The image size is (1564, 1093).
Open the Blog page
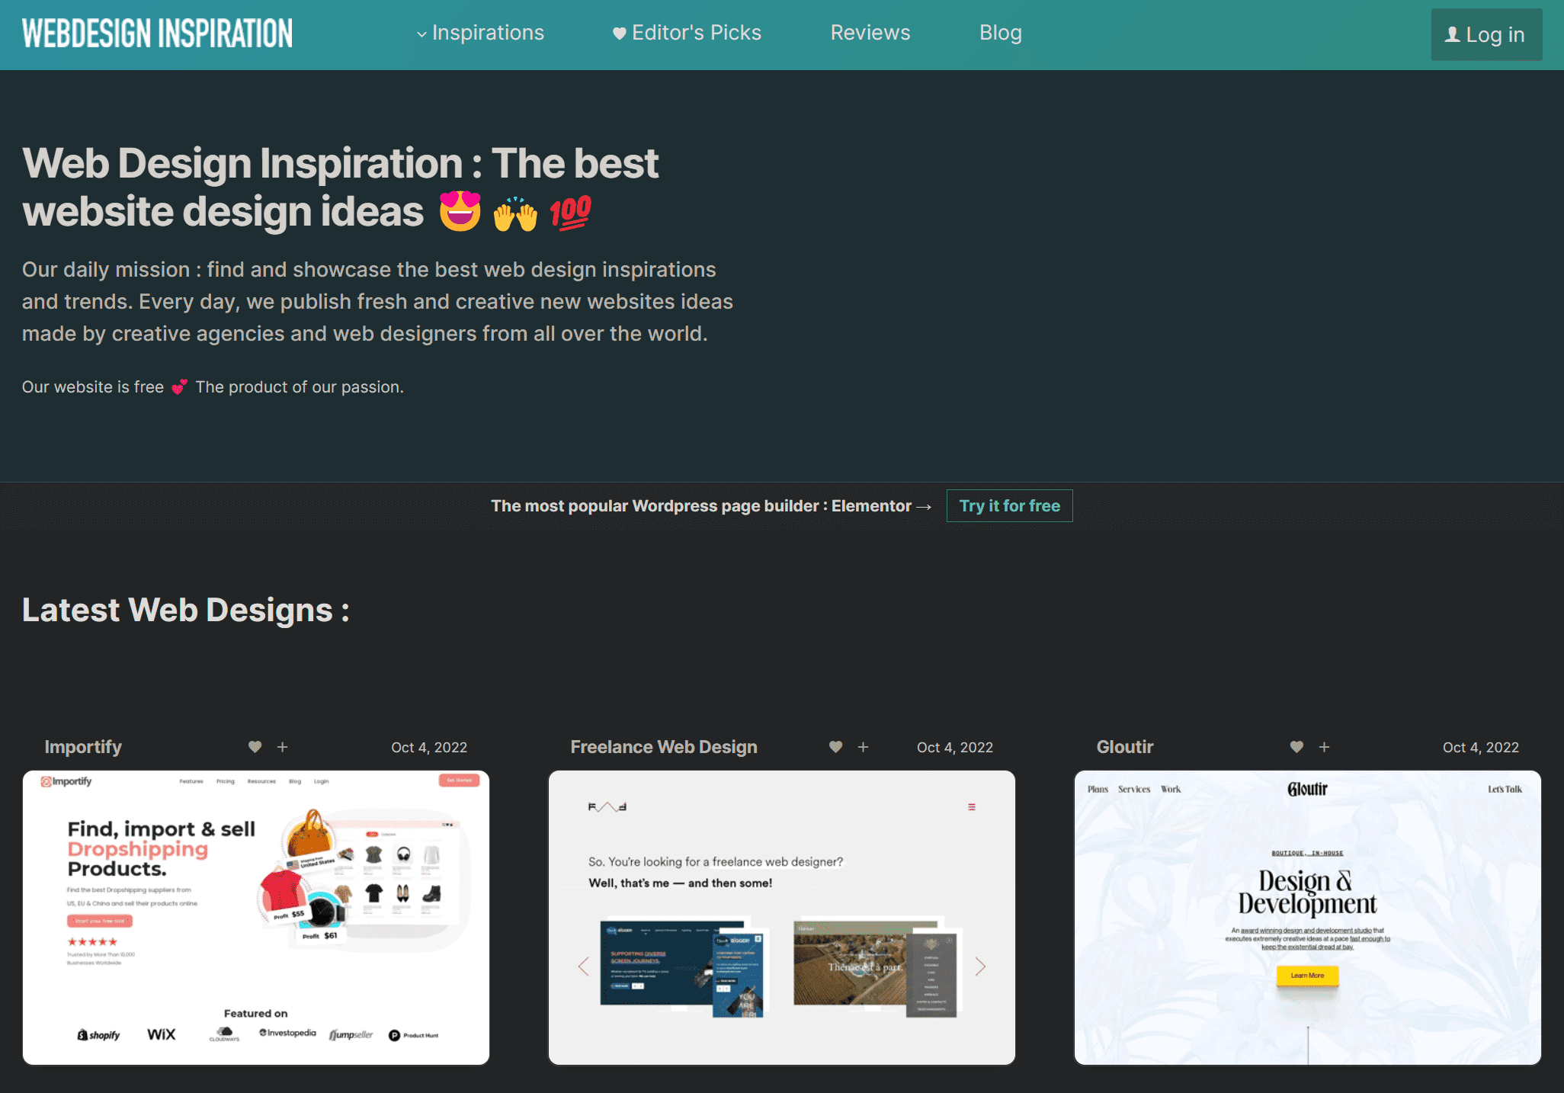(x=1001, y=33)
